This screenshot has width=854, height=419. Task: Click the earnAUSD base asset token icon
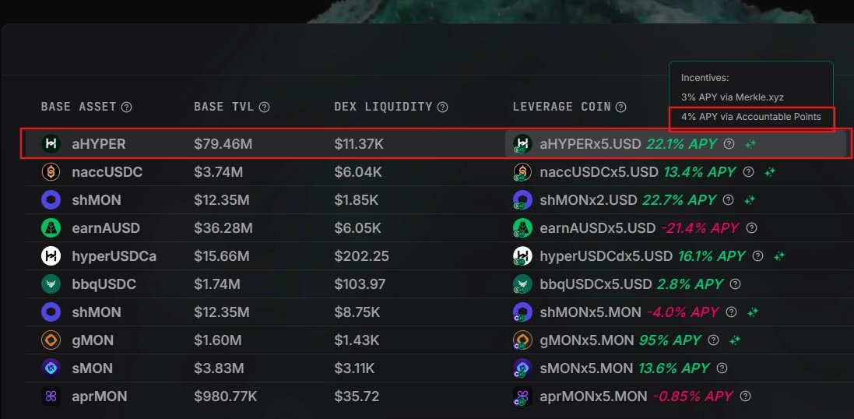(51, 227)
